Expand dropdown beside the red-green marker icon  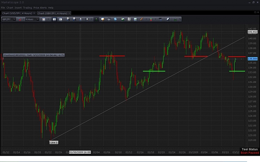pyautogui.click(x=155, y=19)
